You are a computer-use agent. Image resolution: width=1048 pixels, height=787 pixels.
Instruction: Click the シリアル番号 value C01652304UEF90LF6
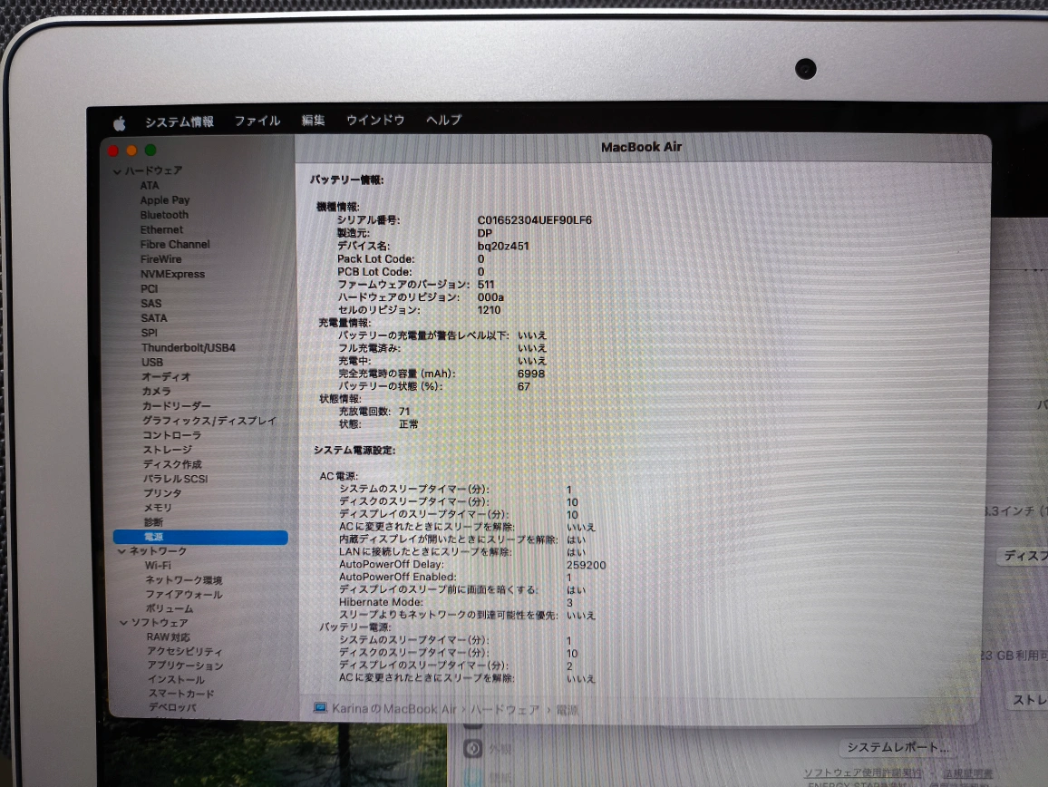[535, 220]
